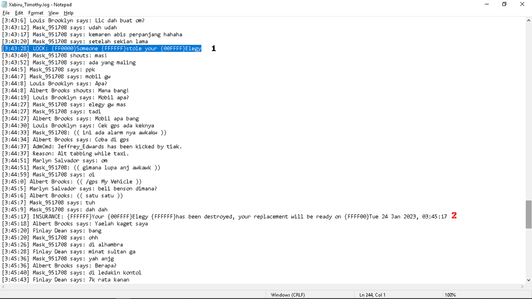
Task: Click line 'beli benson dimana?'
Action: point(79,189)
